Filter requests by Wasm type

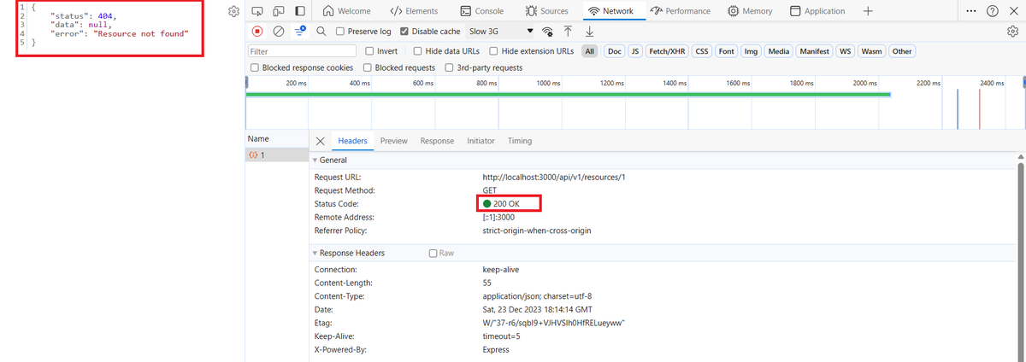[x=872, y=51]
